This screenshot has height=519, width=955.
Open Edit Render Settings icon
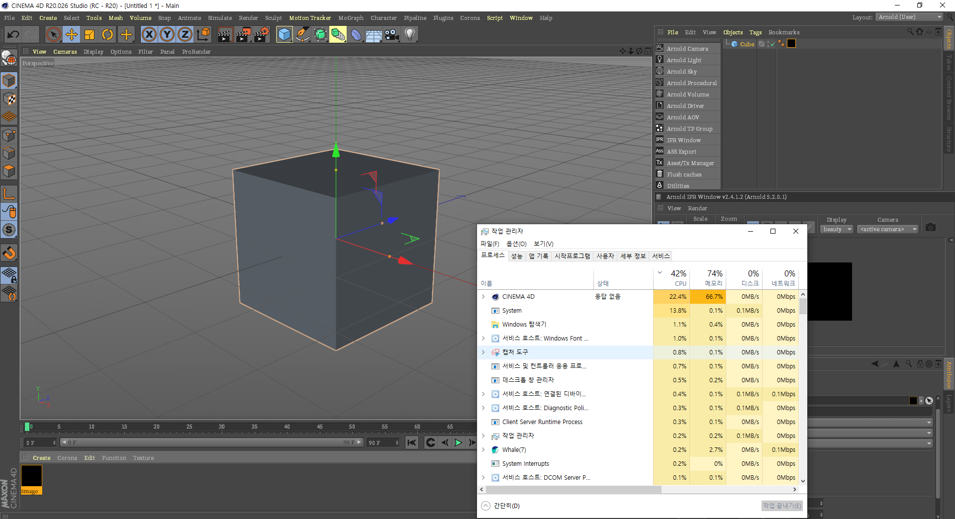(262, 34)
